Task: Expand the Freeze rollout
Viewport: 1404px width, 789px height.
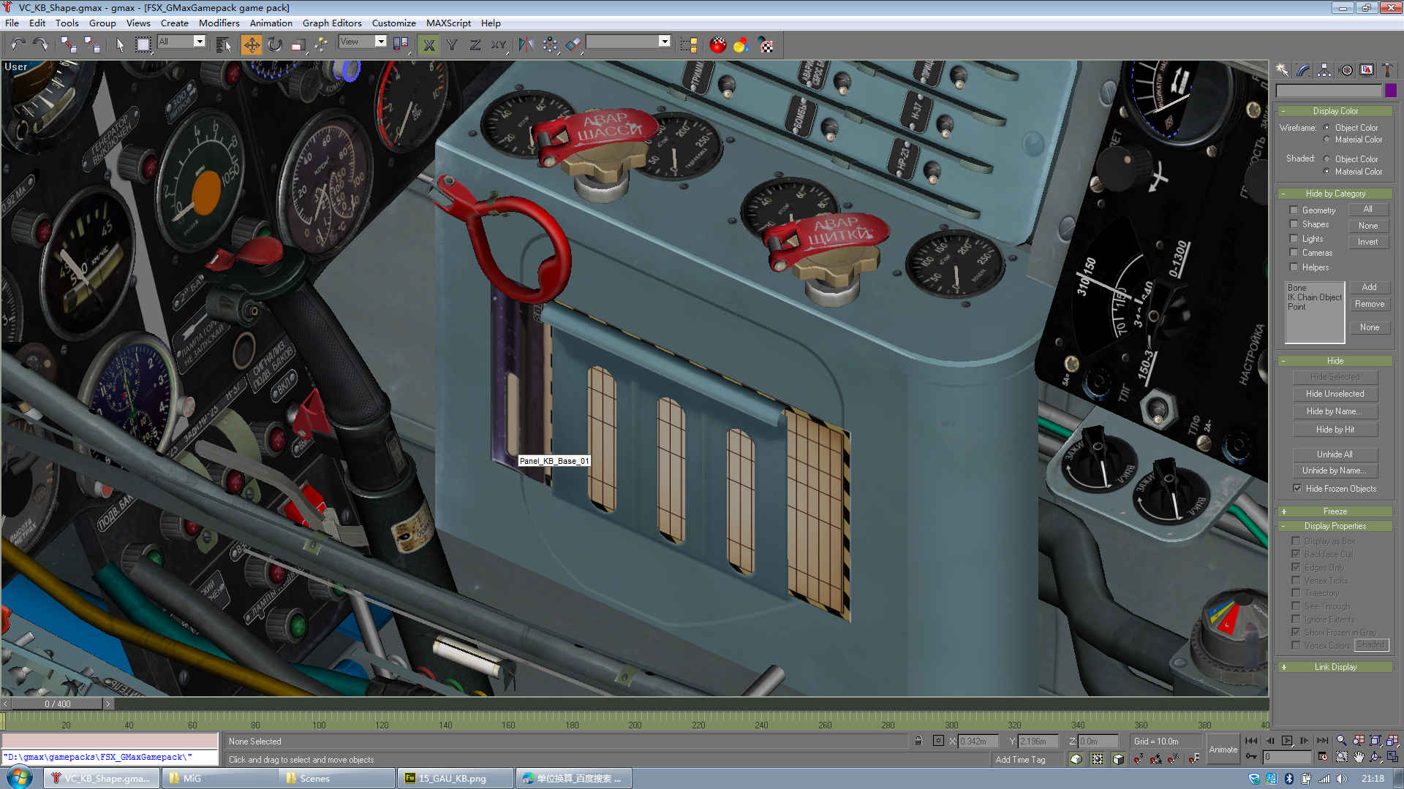Action: tap(1335, 511)
